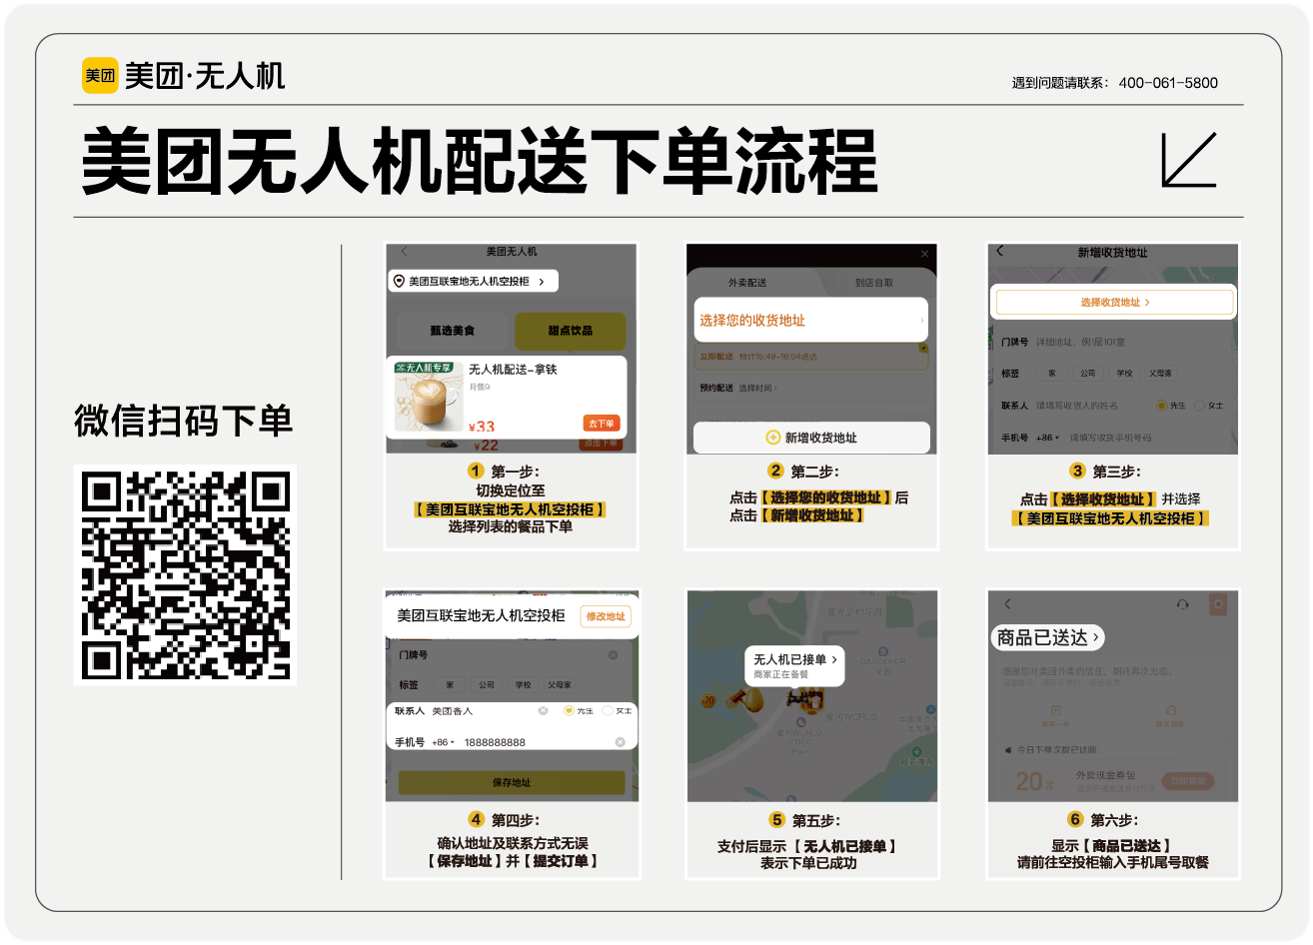
Task: Click the headset customer service icon
Action: (1183, 604)
